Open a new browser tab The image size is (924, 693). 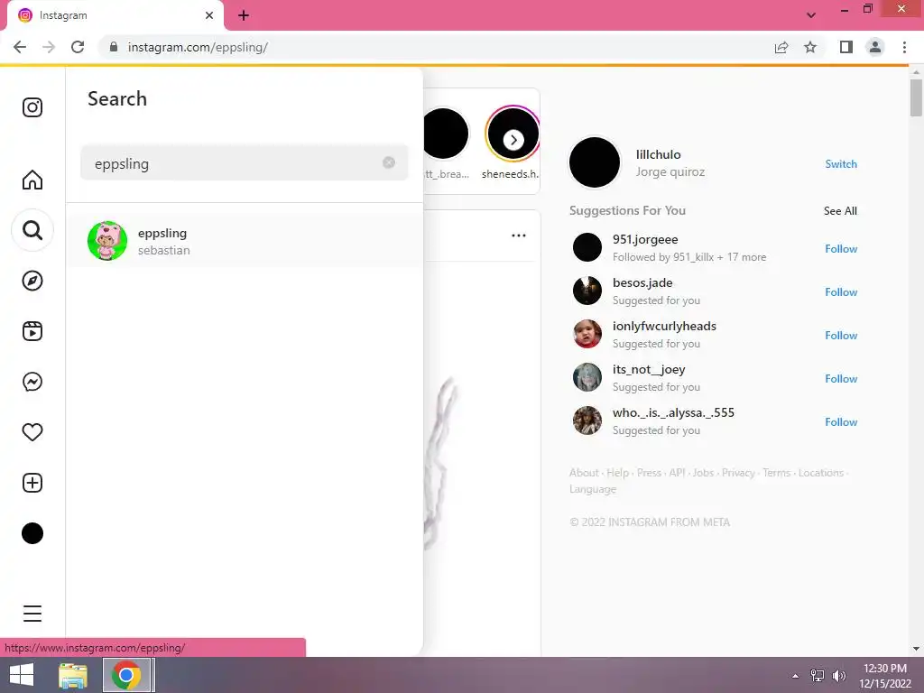pyautogui.click(x=244, y=15)
